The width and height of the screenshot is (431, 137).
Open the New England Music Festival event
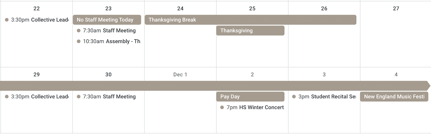(394, 96)
